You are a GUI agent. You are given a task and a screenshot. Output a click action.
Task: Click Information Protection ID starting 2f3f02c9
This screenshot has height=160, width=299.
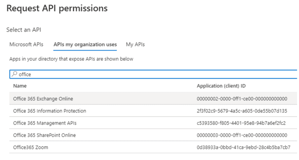click(x=242, y=111)
